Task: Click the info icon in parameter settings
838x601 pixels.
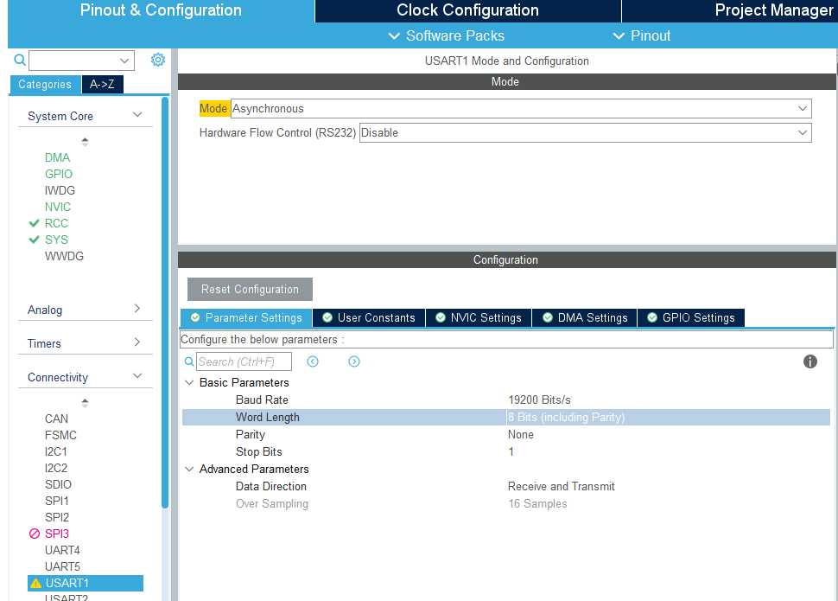Action: [x=809, y=361]
